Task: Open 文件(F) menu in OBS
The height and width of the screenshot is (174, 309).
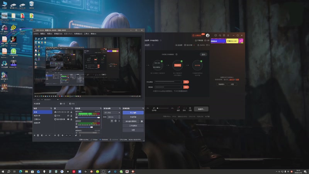Action: 36,34
